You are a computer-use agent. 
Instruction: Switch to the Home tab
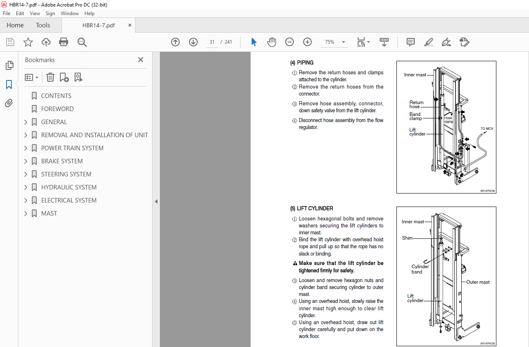tap(15, 25)
